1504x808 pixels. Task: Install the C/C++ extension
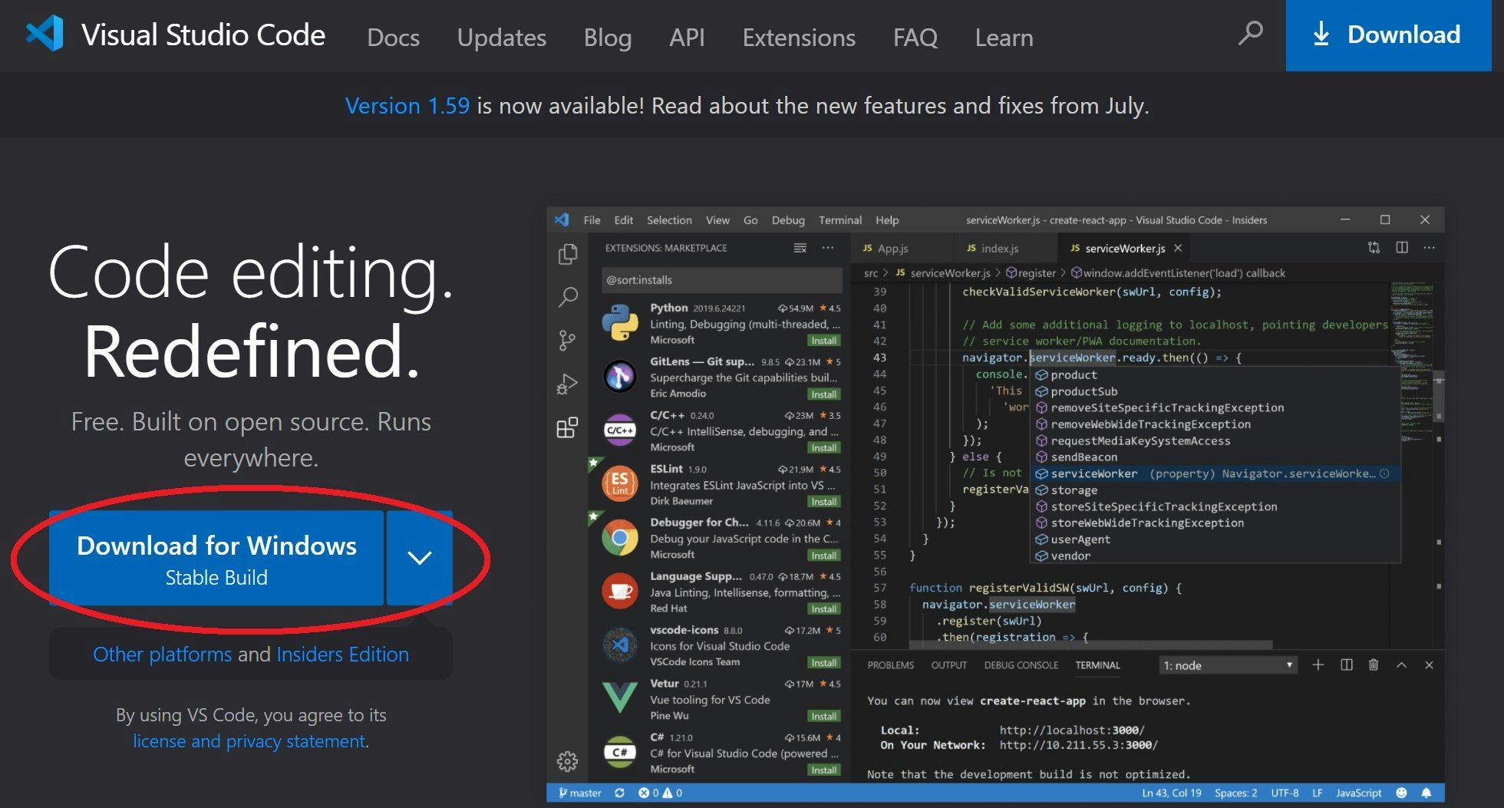pyautogui.click(x=824, y=448)
